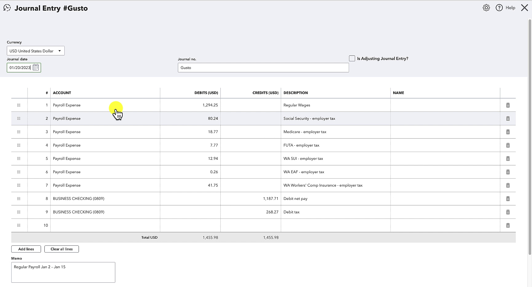Viewport: 532px width, 287px height.
Task: Click the Journal no. field
Action: pyautogui.click(x=263, y=68)
